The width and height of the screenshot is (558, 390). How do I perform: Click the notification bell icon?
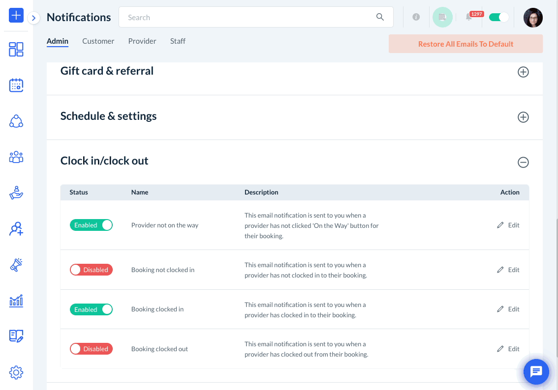pyautogui.click(x=469, y=17)
